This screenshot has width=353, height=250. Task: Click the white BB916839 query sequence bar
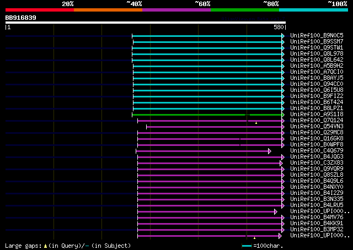coord(146,23)
